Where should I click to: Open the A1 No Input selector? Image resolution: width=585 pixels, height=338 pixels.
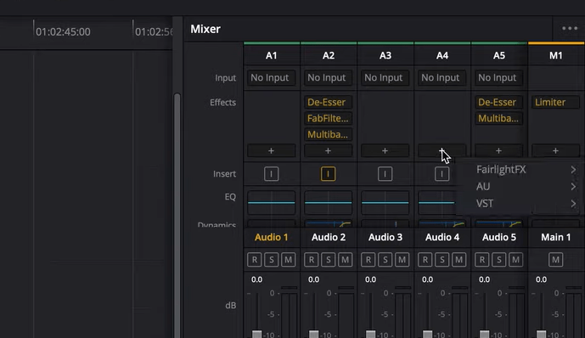(x=271, y=77)
